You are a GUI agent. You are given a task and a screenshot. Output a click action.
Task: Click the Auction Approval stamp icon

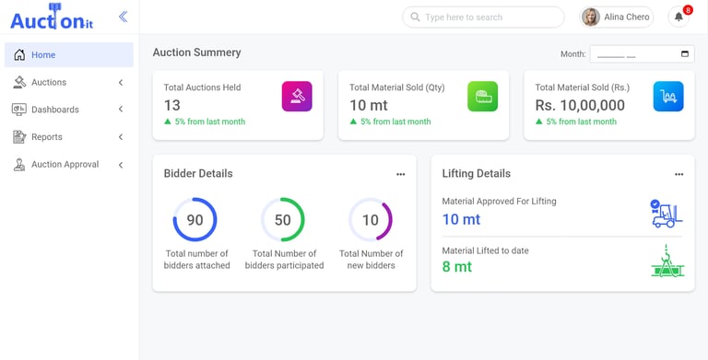19,165
